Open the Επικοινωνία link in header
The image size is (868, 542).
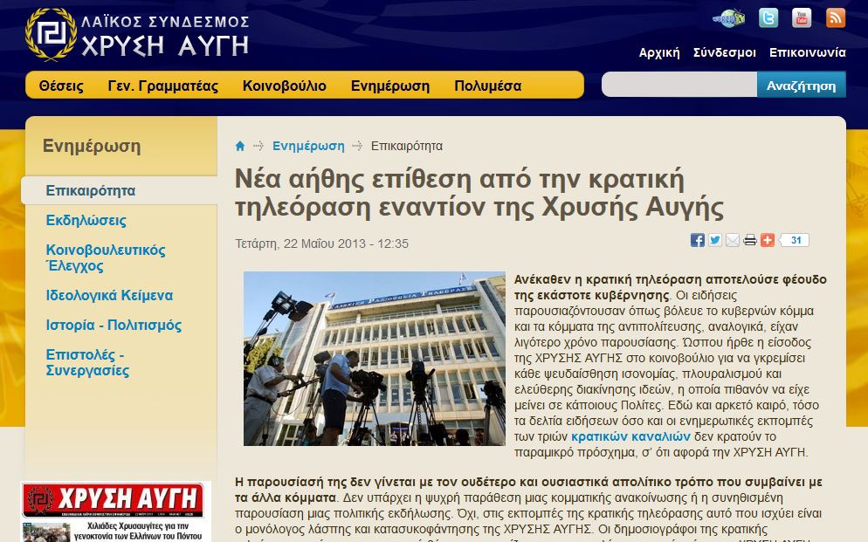tap(807, 52)
